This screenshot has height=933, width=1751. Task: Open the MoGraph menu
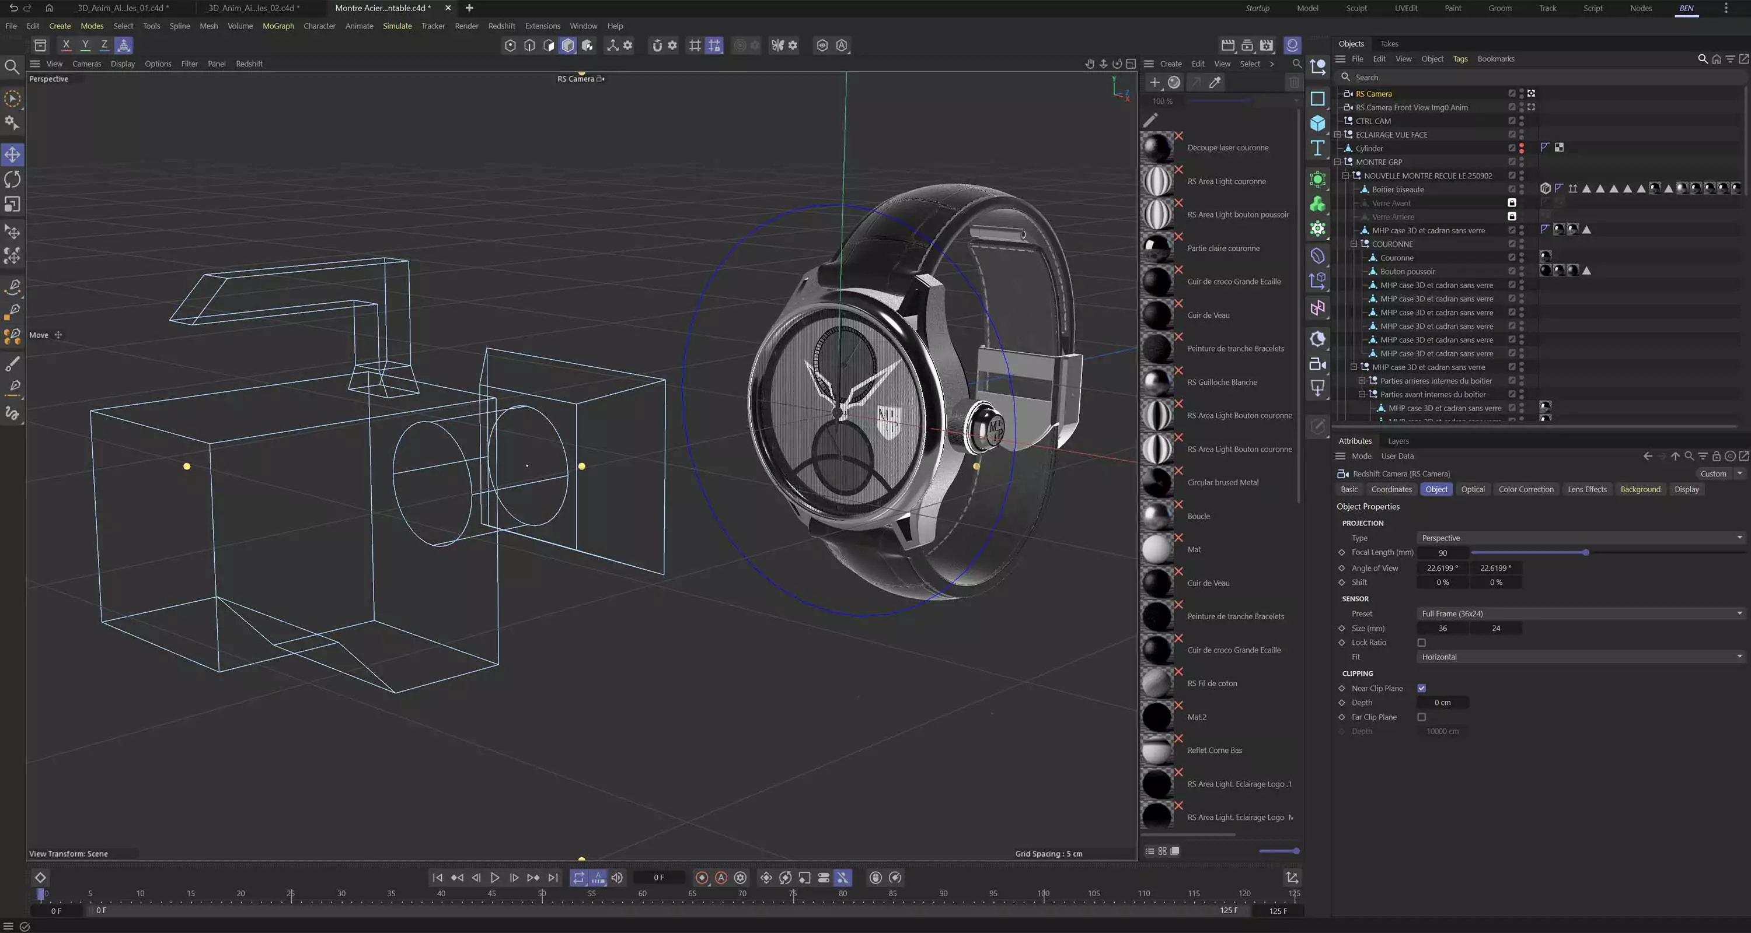278,26
